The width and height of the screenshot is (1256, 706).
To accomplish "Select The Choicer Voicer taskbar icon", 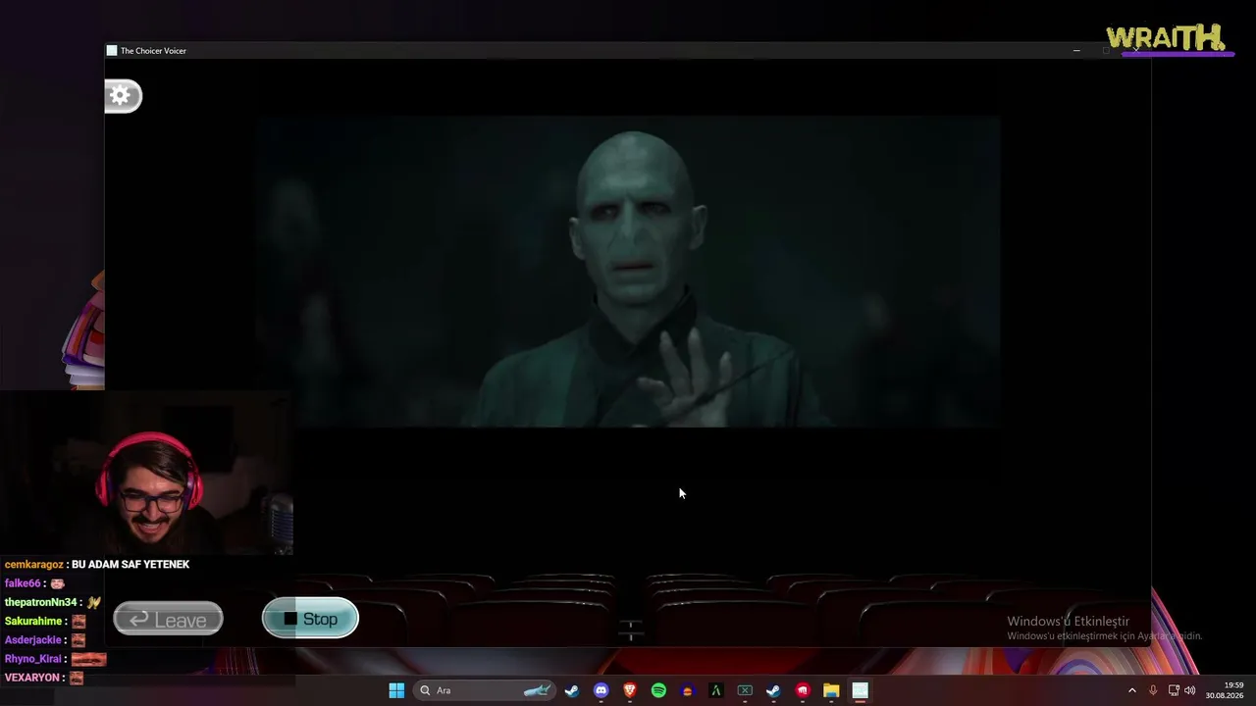I will tap(861, 690).
